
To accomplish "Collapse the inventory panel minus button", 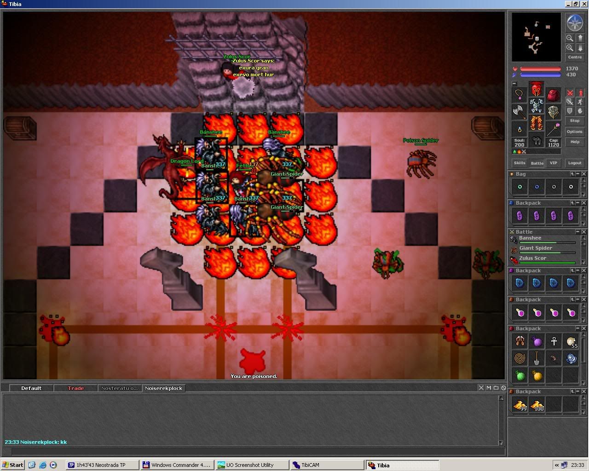I will [x=514, y=84].
